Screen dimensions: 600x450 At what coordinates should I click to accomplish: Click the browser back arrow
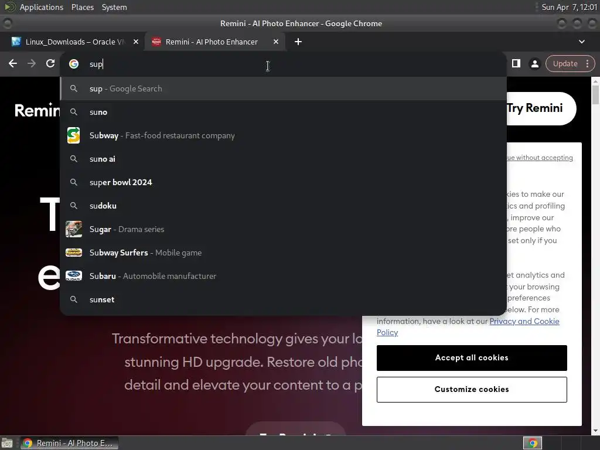point(13,63)
